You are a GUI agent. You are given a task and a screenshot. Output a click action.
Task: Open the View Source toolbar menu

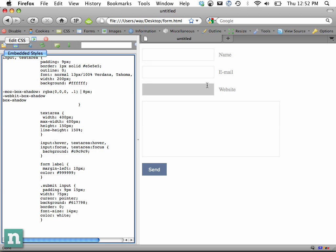pyautogui.click(x=294, y=31)
